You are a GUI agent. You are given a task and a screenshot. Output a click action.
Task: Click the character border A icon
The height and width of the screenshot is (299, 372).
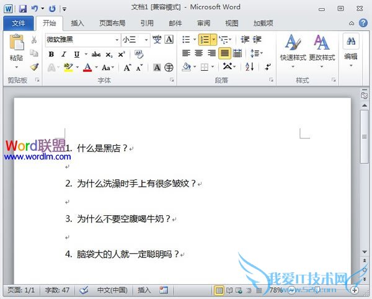click(169, 39)
